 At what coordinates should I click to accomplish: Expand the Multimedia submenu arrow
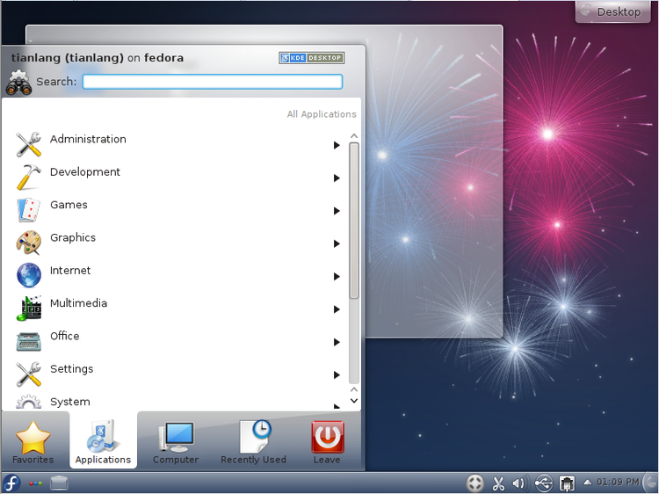337,309
